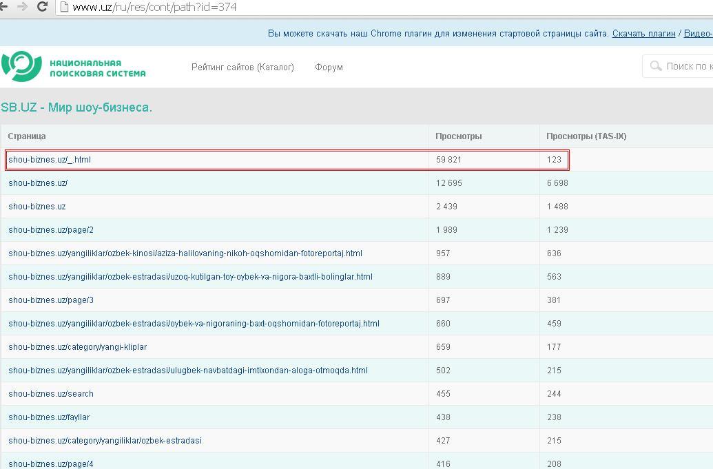The width and height of the screenshot is (713, 469).
Task: Click the magnifying glass search icon
Action: (x=655, y=67)
